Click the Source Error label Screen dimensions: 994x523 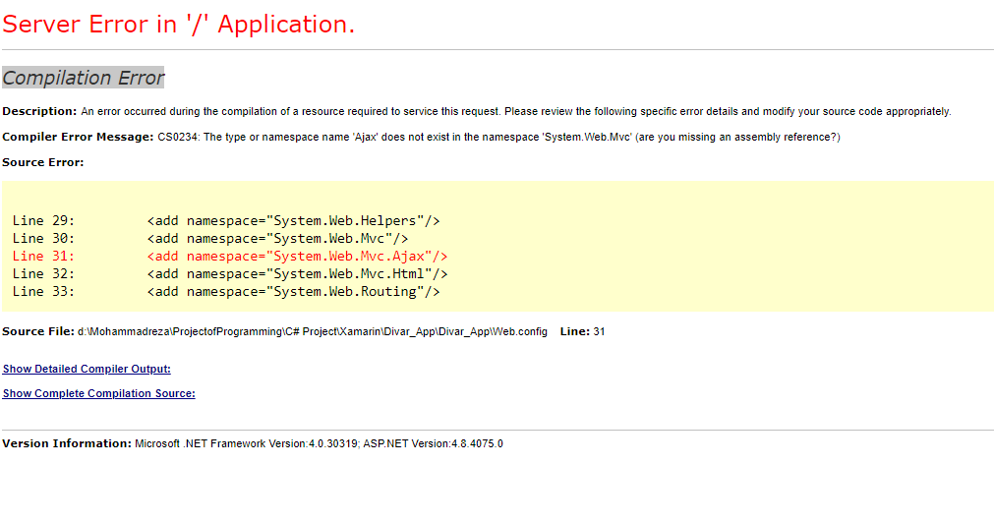(43, 162)
